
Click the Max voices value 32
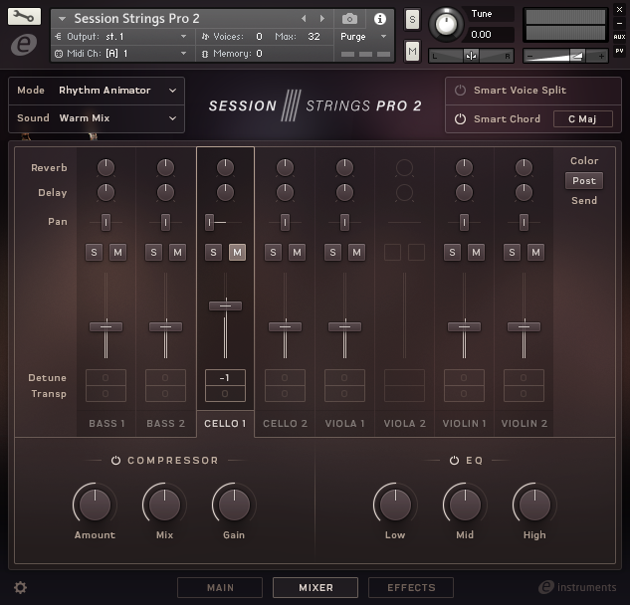pos(314,37)
